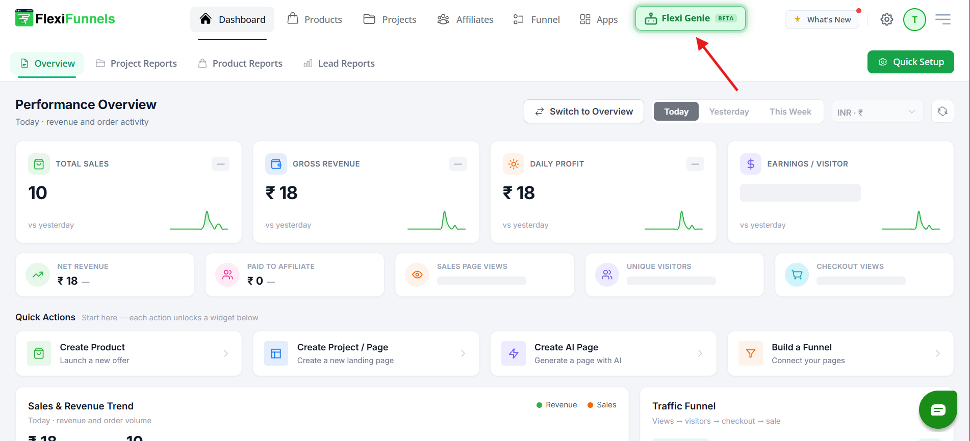
Task: Click the Total Sales sparkline chart
Action: tap(199, 220)
